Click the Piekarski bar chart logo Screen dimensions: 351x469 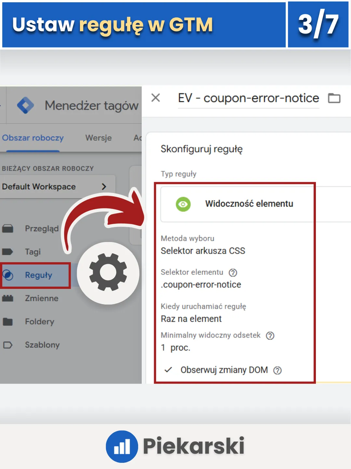pyautogui.click(x=122, y=446)
